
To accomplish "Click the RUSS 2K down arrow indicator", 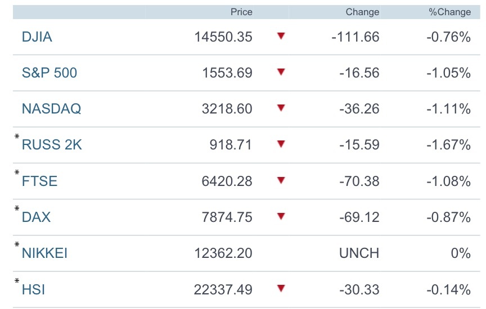I will pos(281,144).
